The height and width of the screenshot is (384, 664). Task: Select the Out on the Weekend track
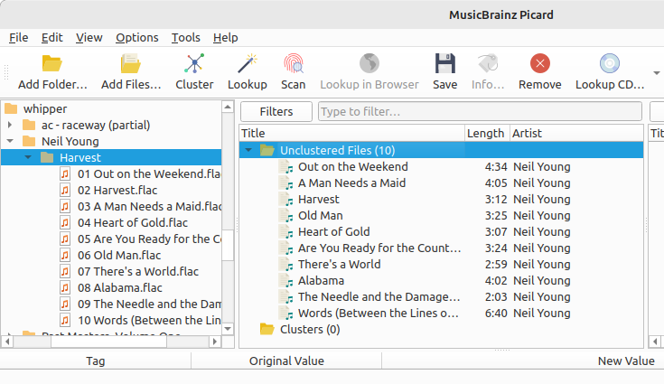point(352,167)
